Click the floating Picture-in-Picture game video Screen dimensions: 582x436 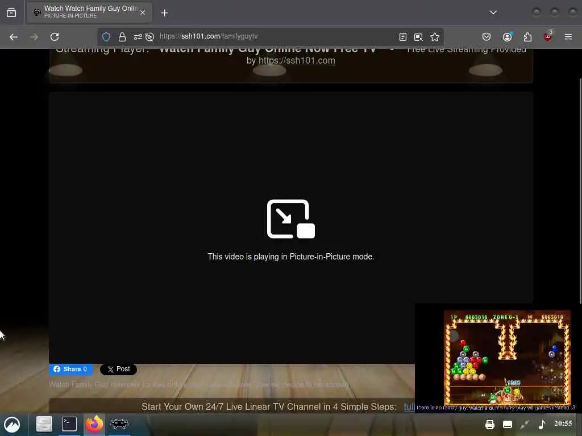click(x=498, y=358)
